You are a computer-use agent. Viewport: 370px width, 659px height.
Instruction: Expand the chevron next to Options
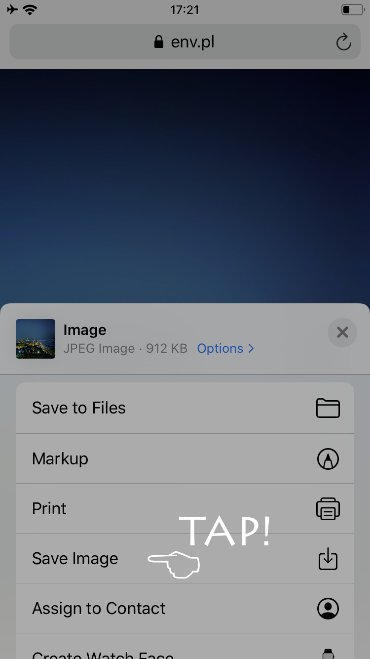pyautogui.click(x=251, y=348)
